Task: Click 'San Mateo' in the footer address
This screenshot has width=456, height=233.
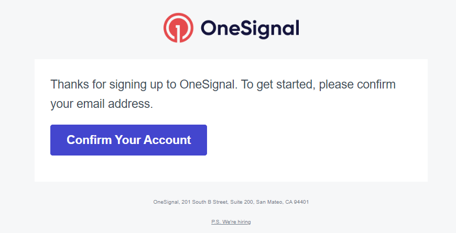Action: (269, 202)
